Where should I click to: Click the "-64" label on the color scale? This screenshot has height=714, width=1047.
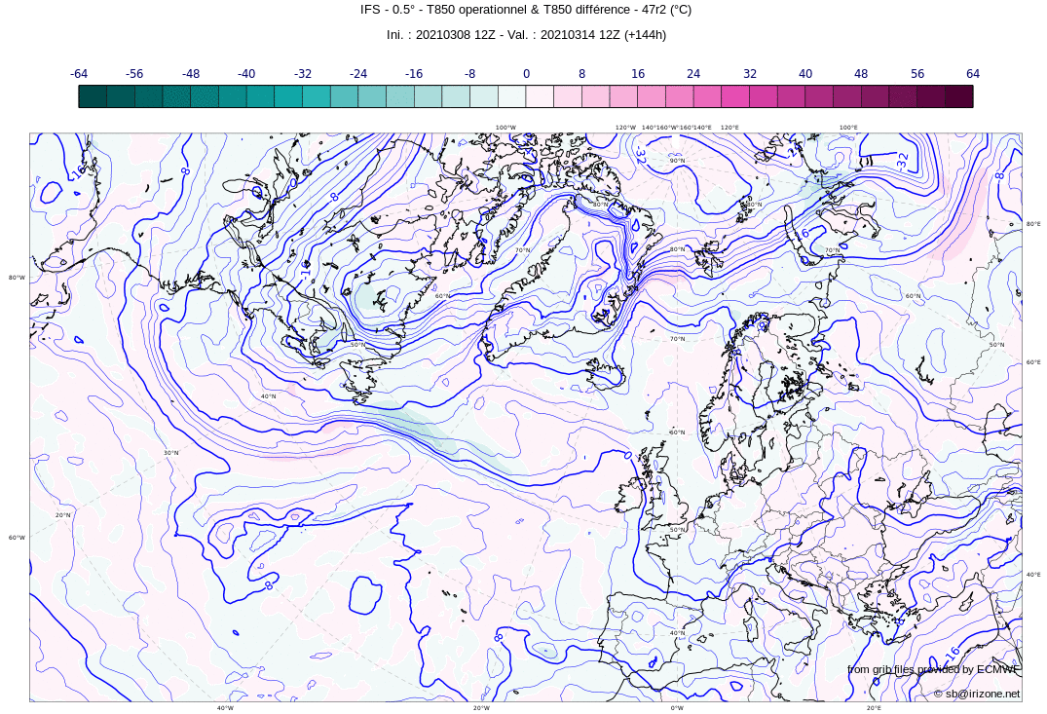[79, 73]
